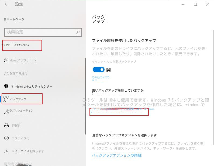The width and height of the screenshot is (214, 166).
Task: Select バックアップ in the sidebar
Action: click(x=18, y=99)
